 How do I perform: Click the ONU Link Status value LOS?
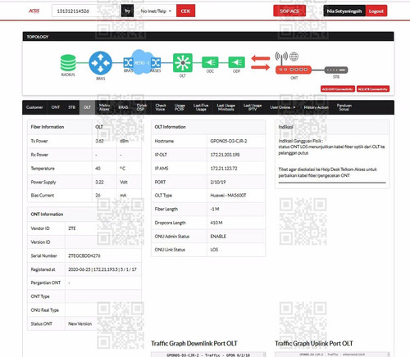point(214,250)
